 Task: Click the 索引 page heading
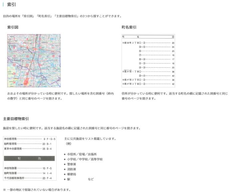tap(11, 4)
